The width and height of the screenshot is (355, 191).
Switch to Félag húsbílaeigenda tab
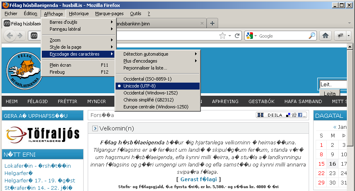[x=22, y=23]
